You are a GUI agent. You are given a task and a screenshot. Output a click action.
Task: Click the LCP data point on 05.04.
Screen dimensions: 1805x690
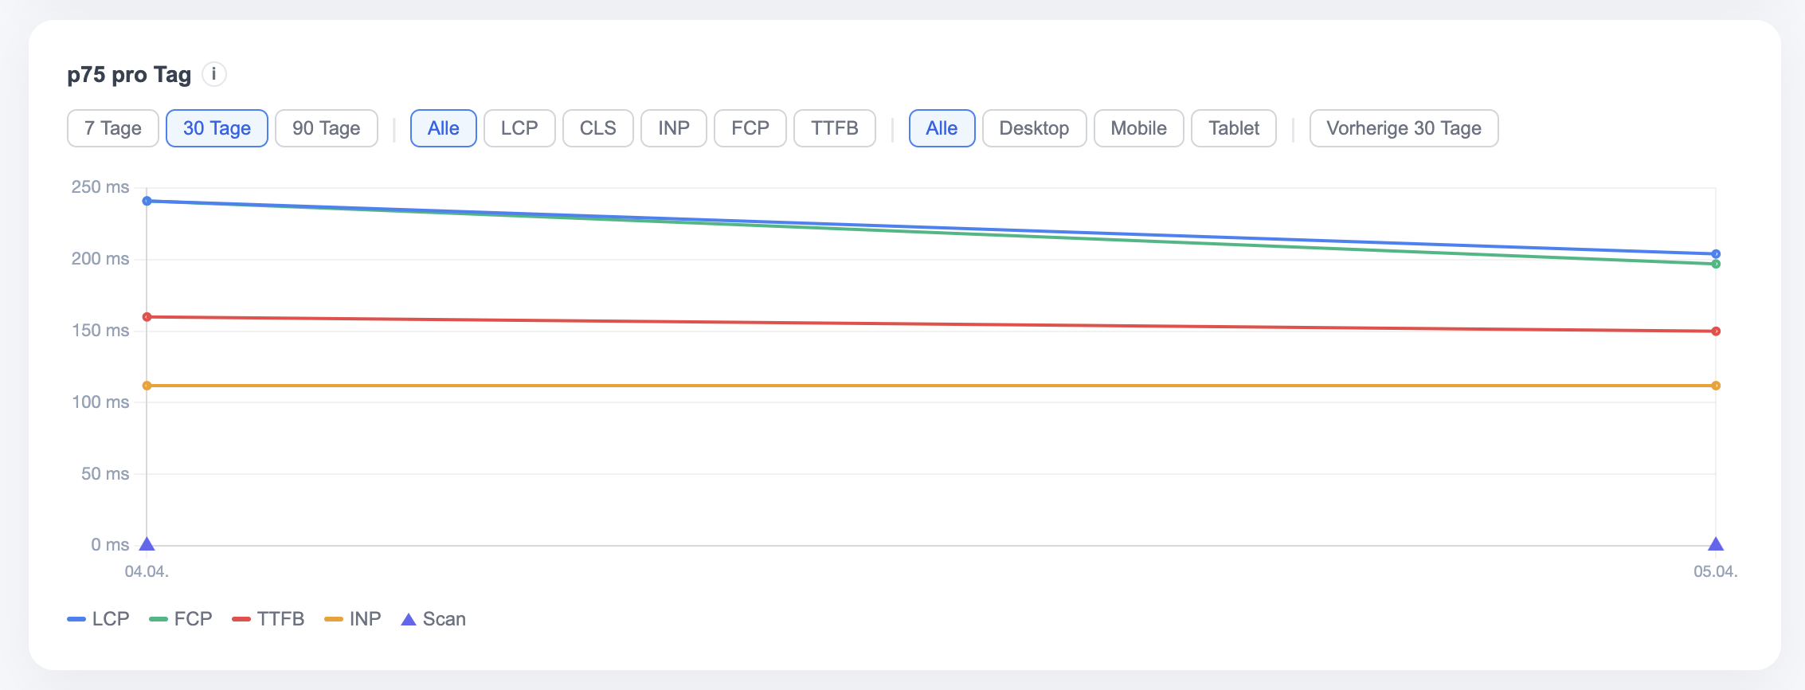coord(1716,254)
